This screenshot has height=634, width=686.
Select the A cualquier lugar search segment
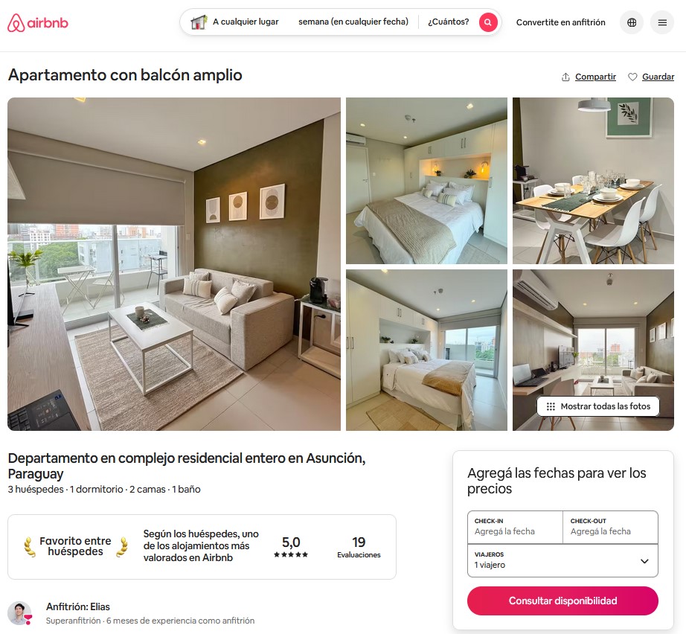pos(246,22)
